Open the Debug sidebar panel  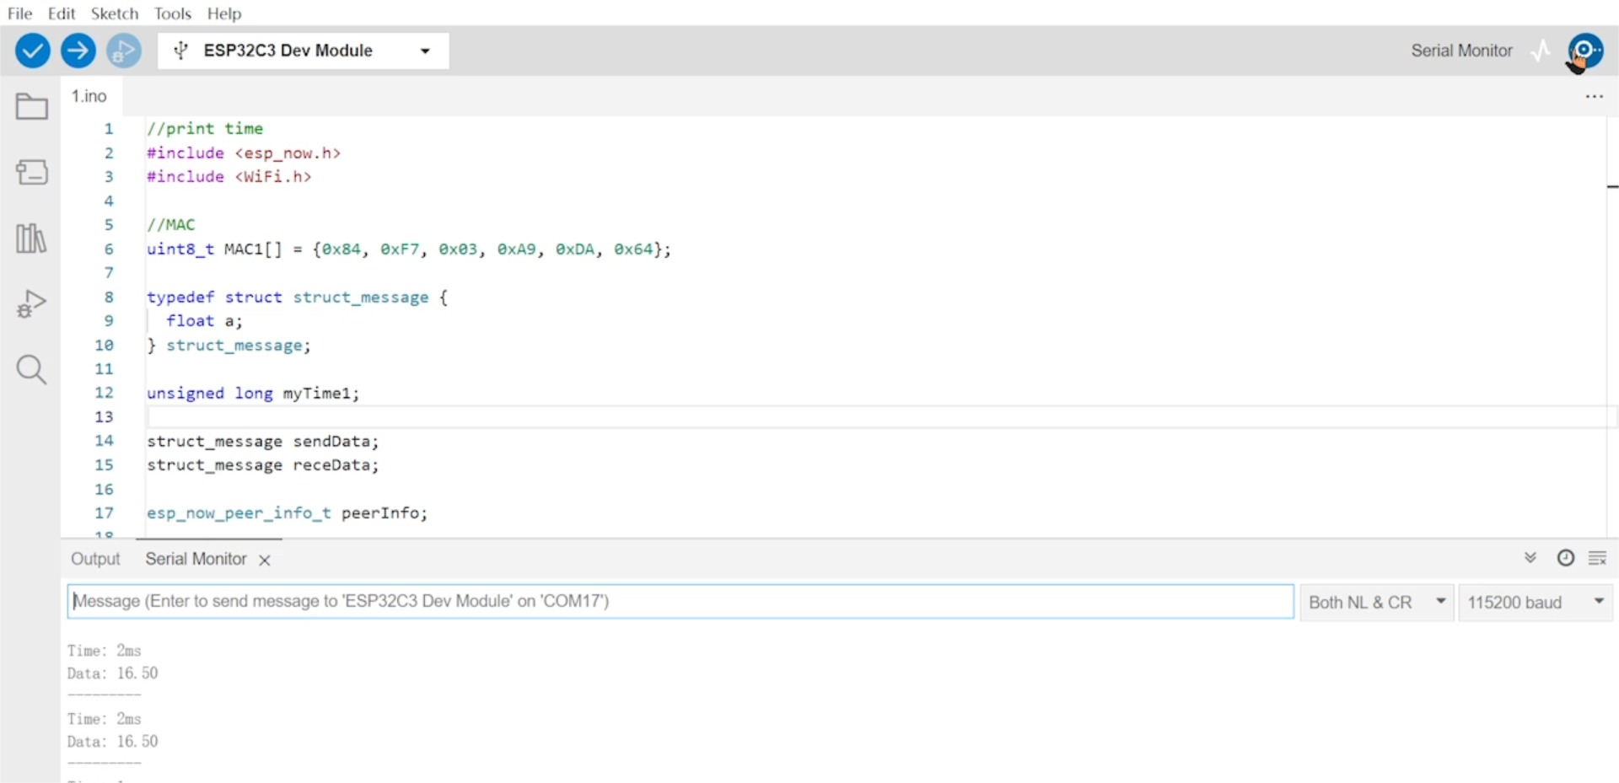pyautogui.click(x=32, y=304)
